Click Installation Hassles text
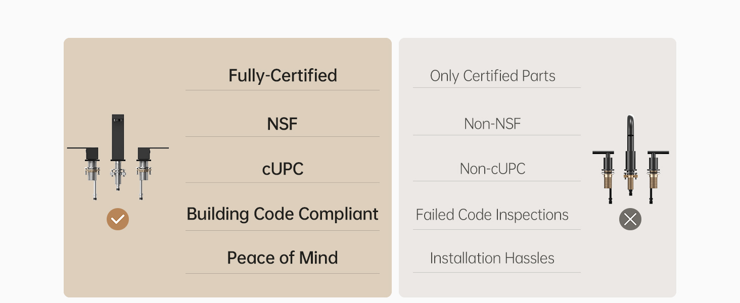 tap(492, 258)
